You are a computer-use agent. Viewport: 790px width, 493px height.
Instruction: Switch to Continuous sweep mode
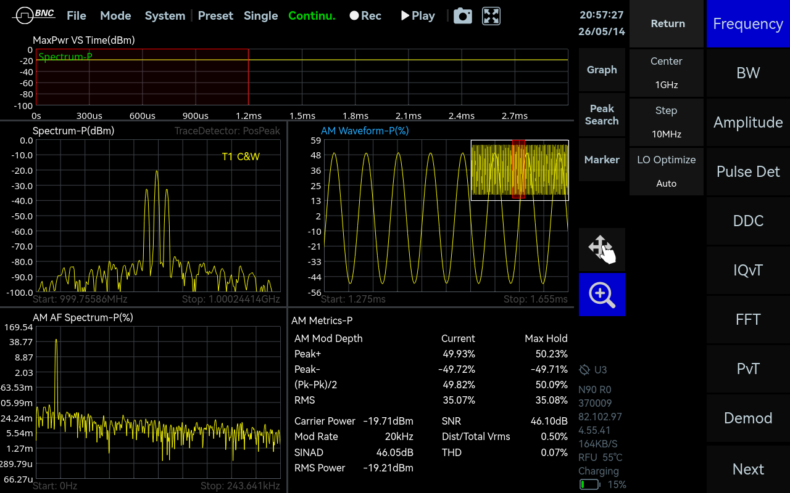click(x=312, y=16)
